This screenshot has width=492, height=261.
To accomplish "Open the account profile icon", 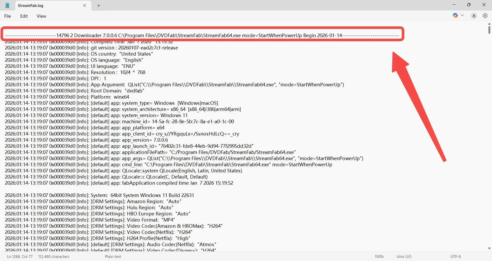I will coord(474,16).
